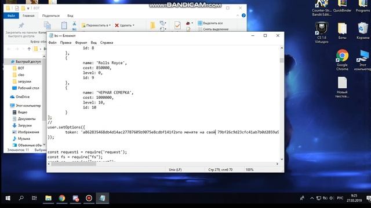Click the scissors Cut icon in Explorer

pos(74,24)
